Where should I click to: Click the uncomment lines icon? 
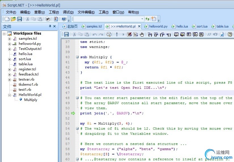point(215,35)
